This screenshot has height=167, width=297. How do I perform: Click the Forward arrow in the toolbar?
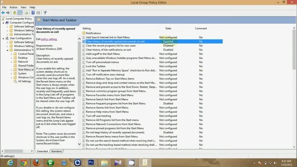click(x=8, y=13)
